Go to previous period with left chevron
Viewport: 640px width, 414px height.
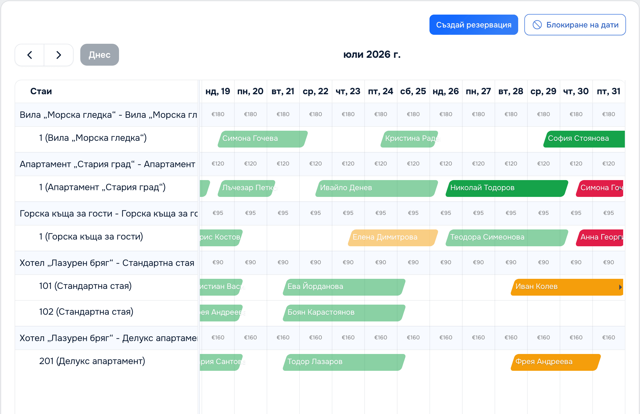(x=29, y=55)
